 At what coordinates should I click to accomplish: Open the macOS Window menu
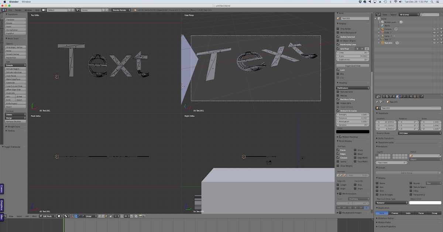tap(27, 2)
